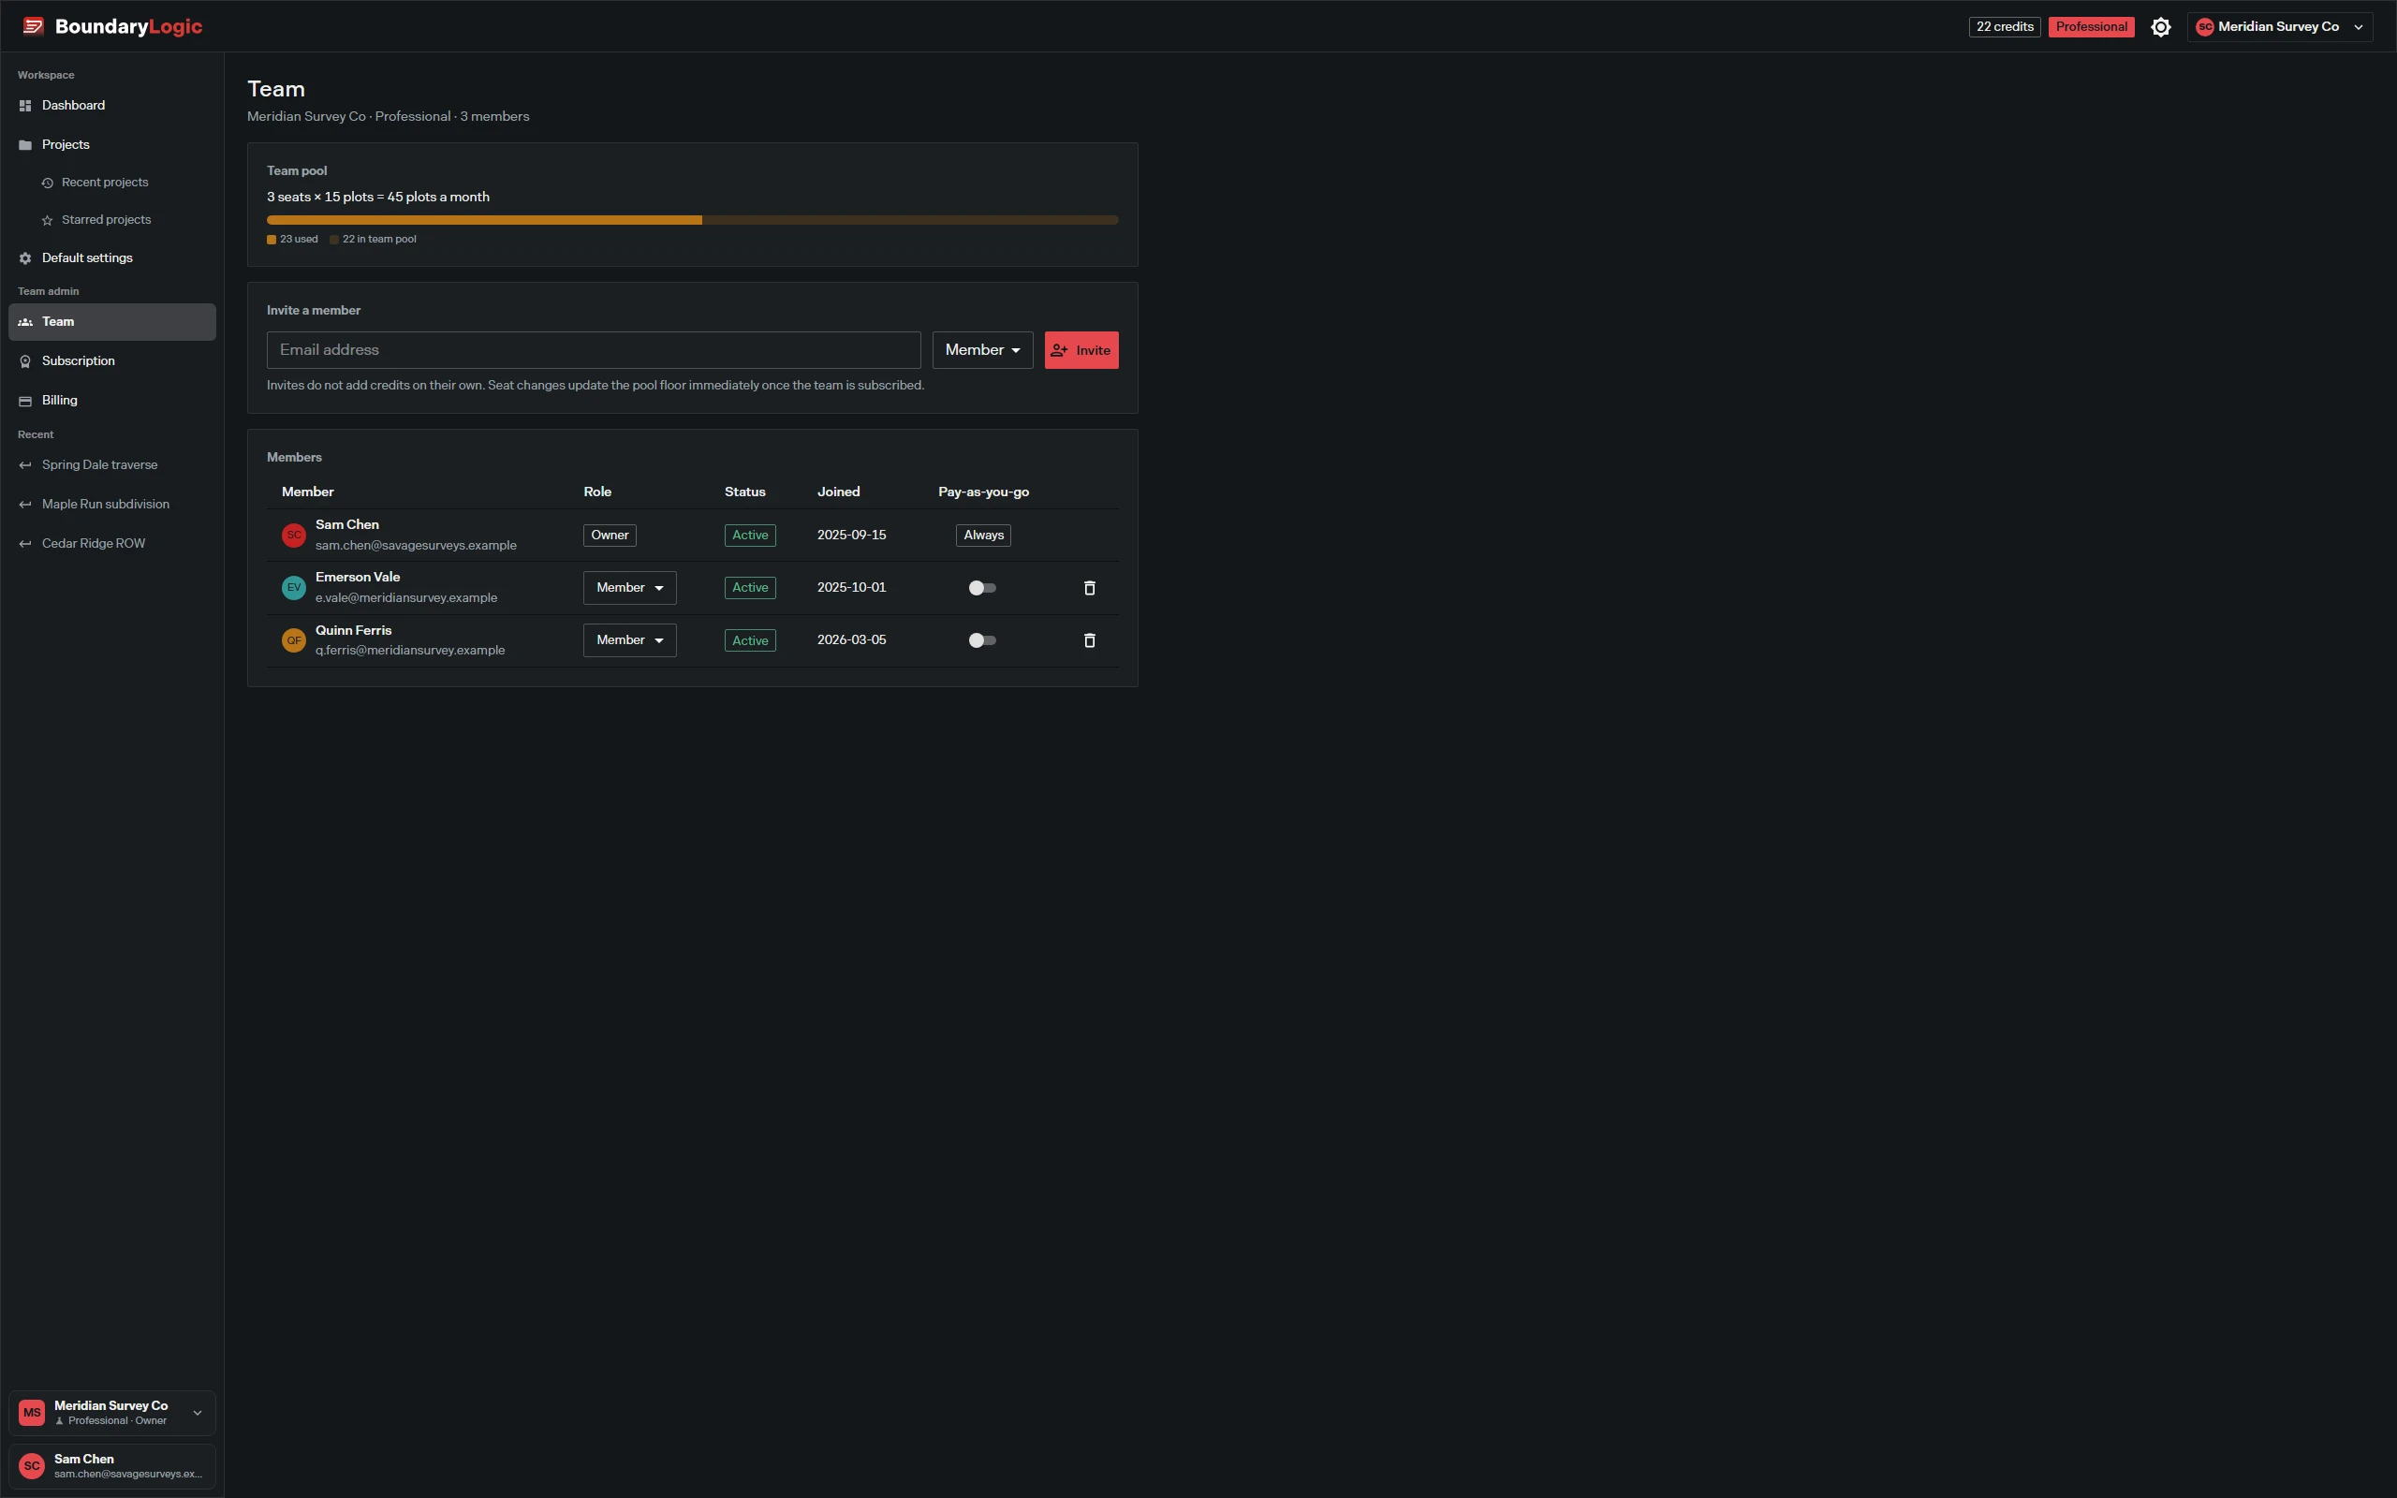This screenshot has width=2397, height=1498.
Task: Click Sam Chen's Always pay-as-you-go badge
Action: (x=982, y=535)
